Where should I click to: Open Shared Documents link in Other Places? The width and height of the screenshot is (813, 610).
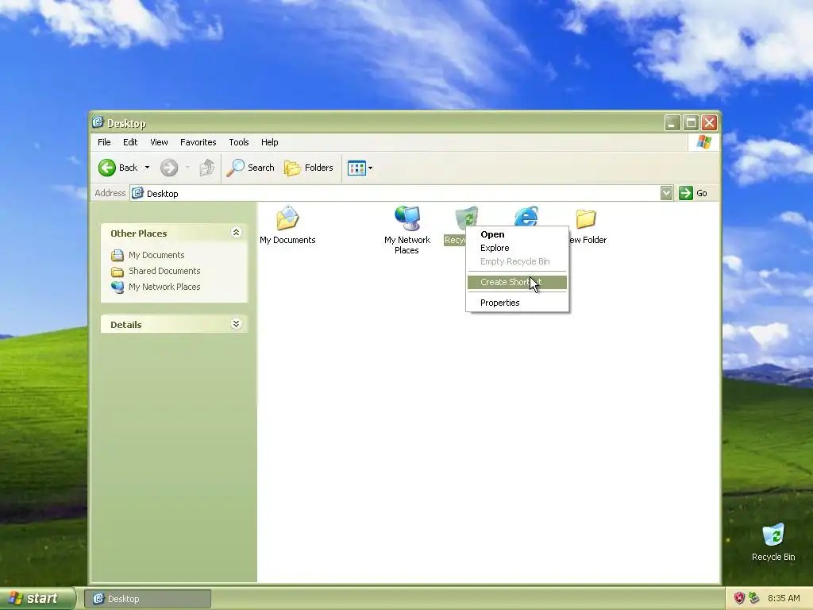[x=164, y=271]
